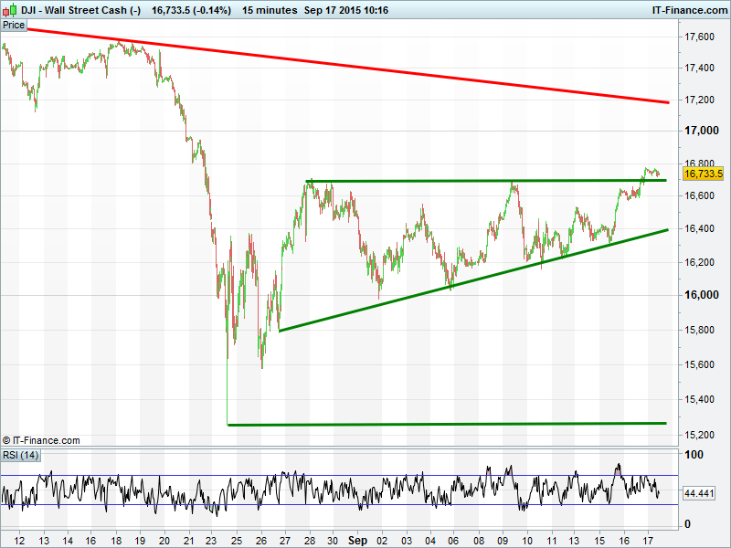Click the 17,600 label on the price axis
The image size is (731, 548).
coord(699,37)
